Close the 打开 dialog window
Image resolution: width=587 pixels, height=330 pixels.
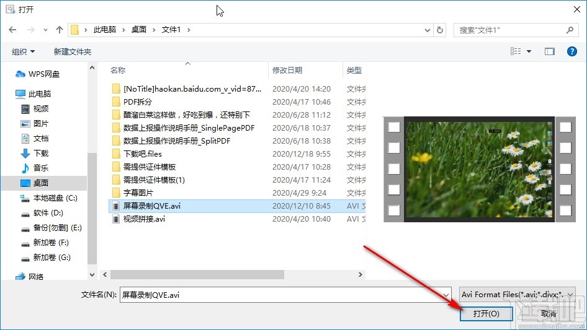point(577,9)
